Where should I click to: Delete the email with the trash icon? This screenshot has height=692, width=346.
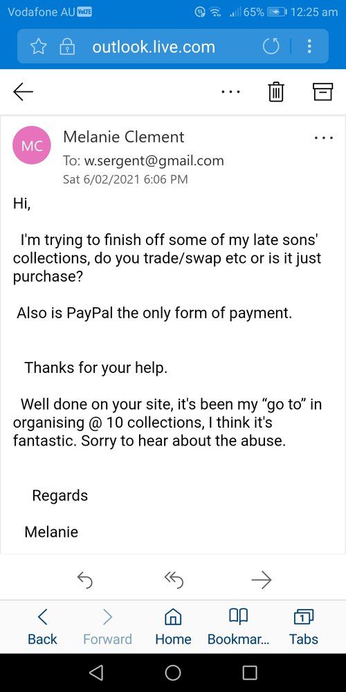[x=276, y=92]
